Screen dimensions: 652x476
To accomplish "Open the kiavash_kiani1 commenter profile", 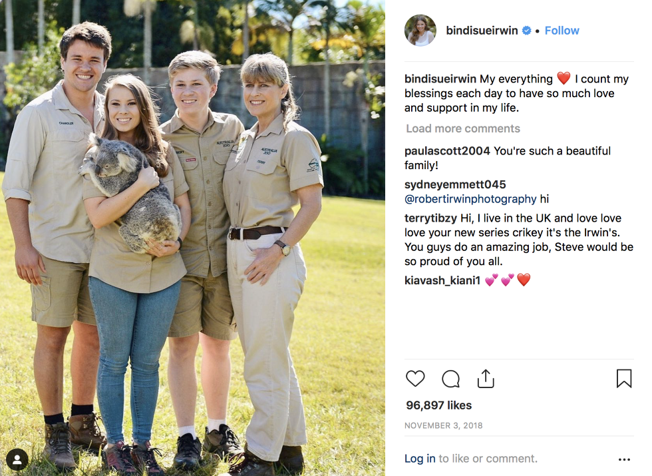I will (x=442, y=280).
